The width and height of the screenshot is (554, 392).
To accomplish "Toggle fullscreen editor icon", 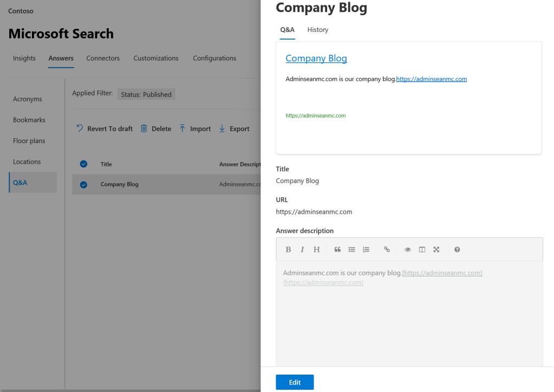I will point(436,249).
